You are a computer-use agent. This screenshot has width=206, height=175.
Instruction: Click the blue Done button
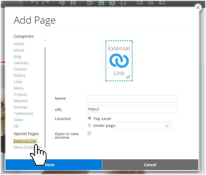pyautogui.click(x=54, y=165)
